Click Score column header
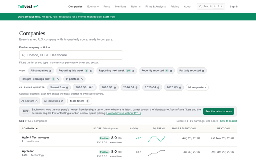The width and height of the screenshot is (256, 160). tap(106, 128)
